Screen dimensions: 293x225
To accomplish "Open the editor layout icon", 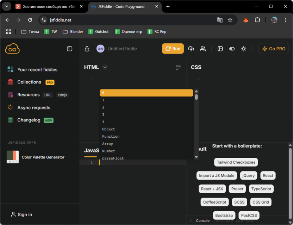I will (220, 49).
